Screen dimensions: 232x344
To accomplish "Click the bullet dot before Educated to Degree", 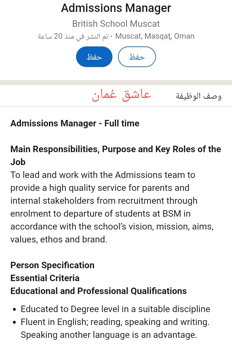I will [x=15, y=310].
